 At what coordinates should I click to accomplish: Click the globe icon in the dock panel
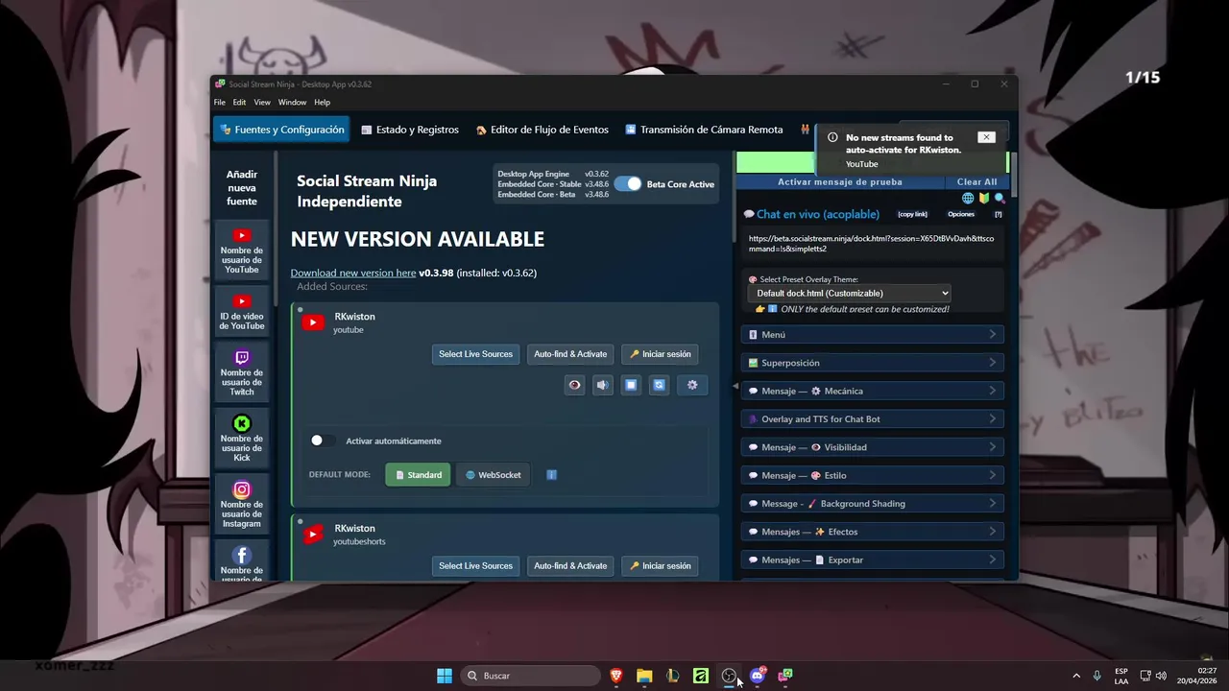(968, 199)
